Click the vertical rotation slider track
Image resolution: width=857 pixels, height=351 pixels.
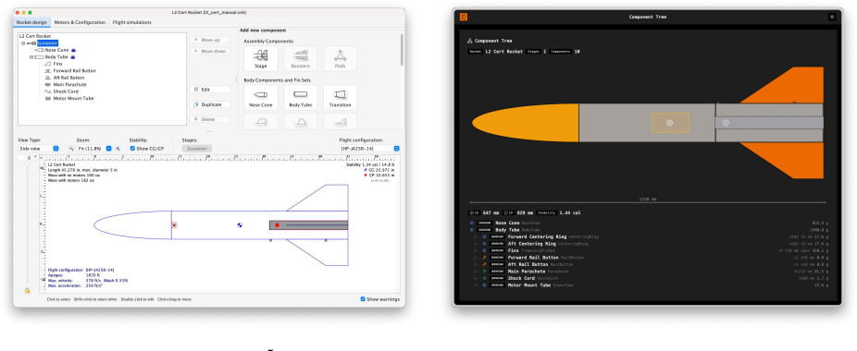(x=28, y=224)
